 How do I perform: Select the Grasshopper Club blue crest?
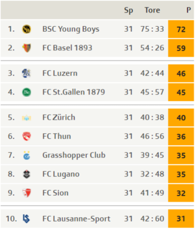[26, 155]
